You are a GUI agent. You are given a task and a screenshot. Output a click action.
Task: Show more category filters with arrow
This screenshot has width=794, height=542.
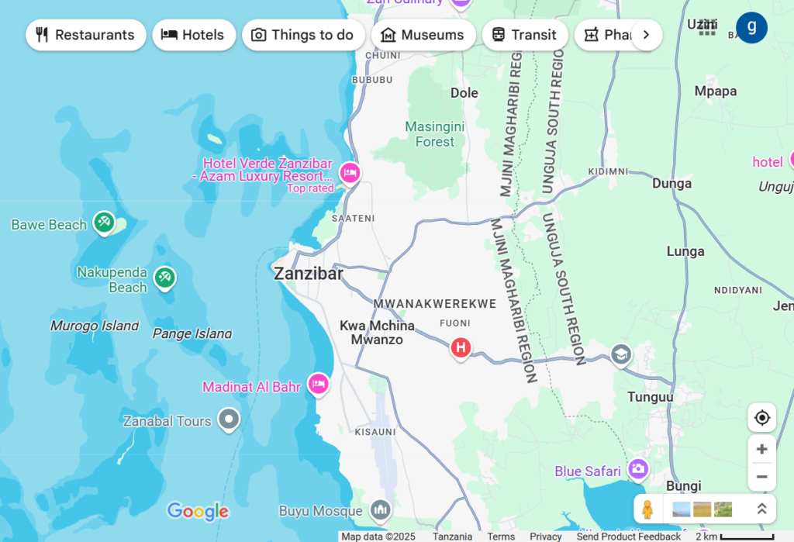646,35
